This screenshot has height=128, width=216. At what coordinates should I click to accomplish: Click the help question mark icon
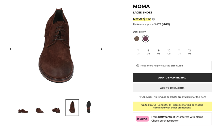tap(138, 66)
